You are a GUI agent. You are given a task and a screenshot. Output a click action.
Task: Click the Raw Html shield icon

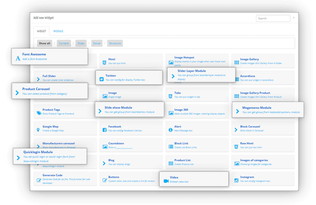click(236, 147)
